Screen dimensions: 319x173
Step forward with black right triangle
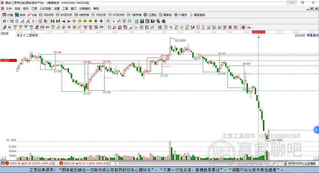tap(69, 21)
